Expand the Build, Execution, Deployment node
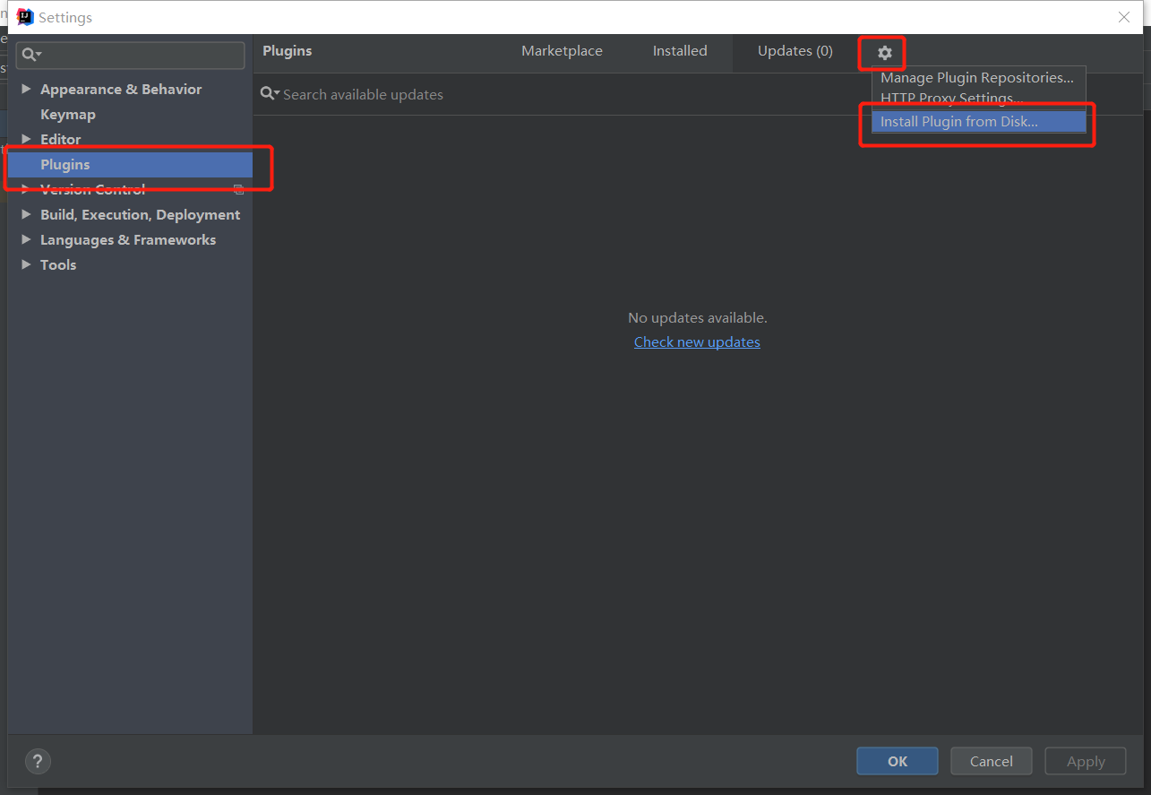1151x795 pixels. pos(26,214)
